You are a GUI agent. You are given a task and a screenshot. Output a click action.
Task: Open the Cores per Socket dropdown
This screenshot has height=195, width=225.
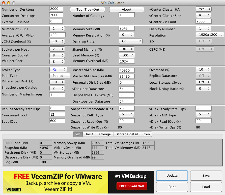click(57, 55)
